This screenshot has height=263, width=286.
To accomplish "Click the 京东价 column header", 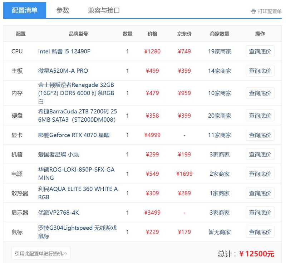I will pos(184,34).
